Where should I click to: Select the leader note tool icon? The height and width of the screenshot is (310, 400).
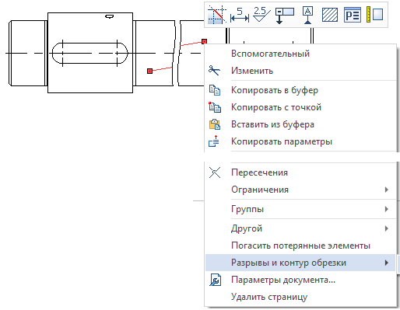click(x=284, y=15)
